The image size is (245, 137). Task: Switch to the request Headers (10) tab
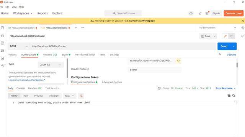pyautogui.click(x=50, y=55)
